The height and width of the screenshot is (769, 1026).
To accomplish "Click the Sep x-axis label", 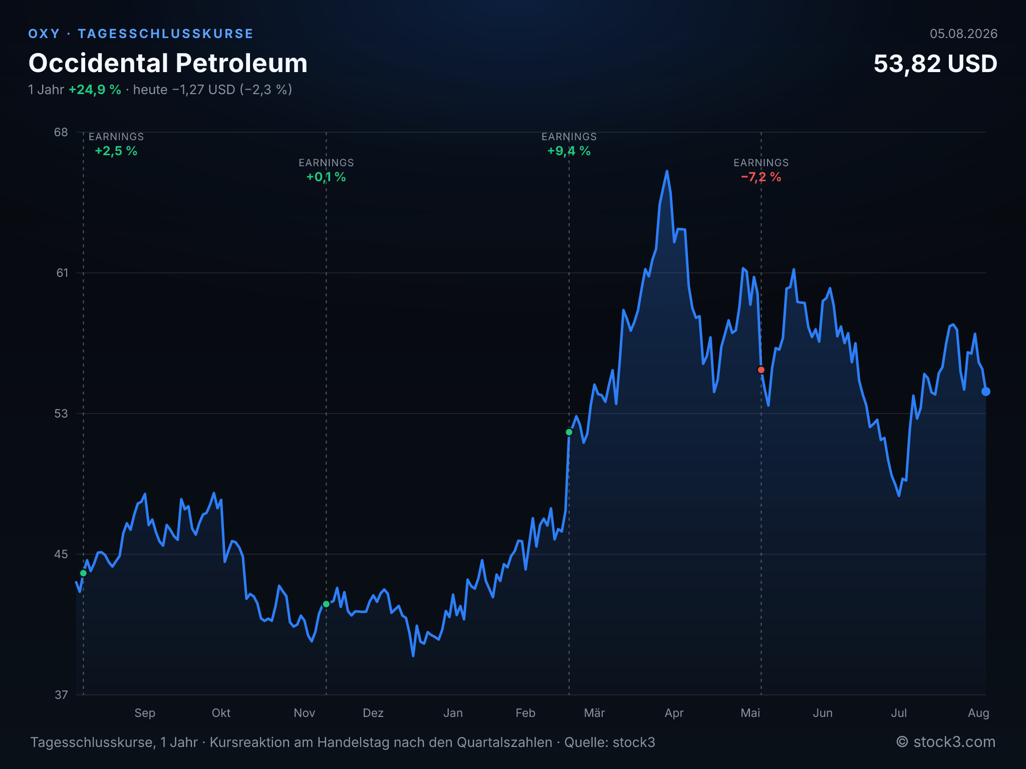I will (145, 713).
